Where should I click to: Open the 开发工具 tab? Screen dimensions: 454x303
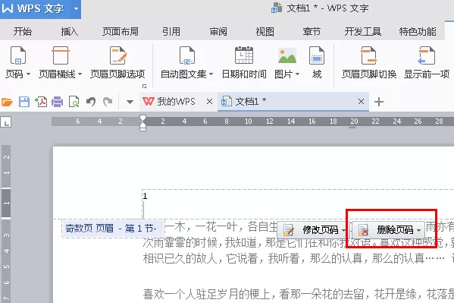coord(363,31)
